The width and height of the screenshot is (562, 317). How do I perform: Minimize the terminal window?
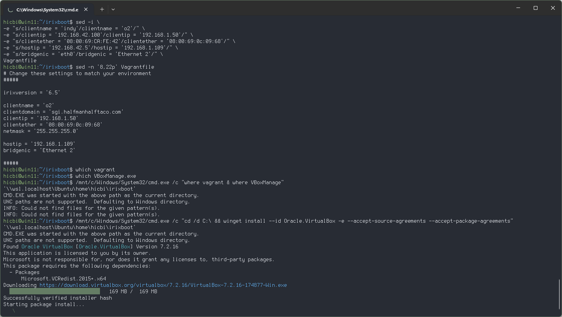tap(518, 8)
